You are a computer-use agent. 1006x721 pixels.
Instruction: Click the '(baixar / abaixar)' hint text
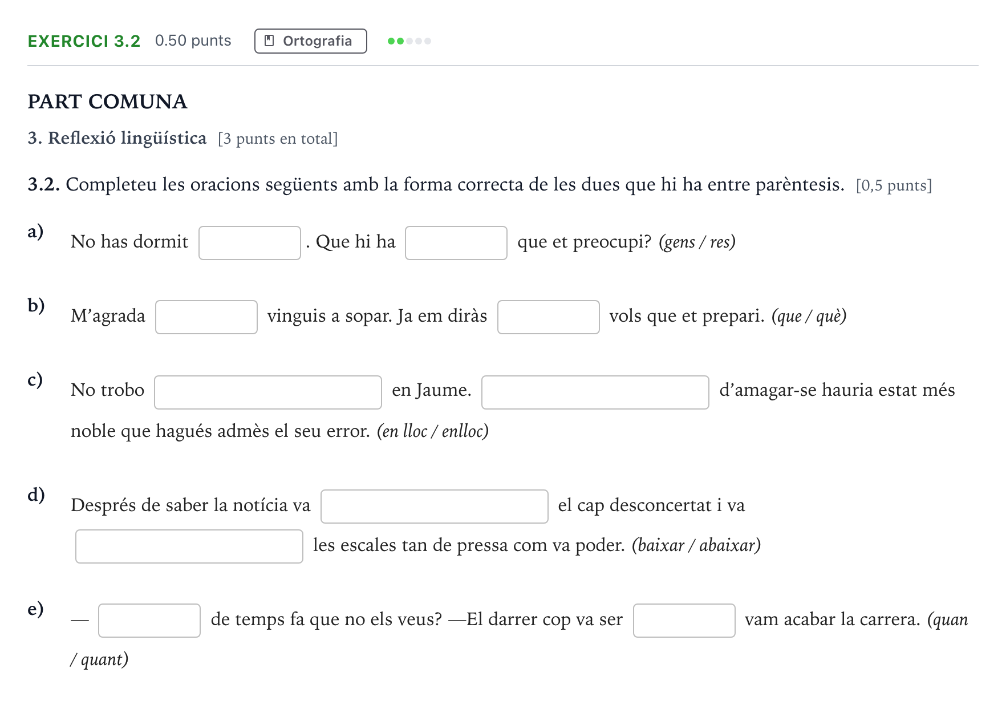click(696, 545)
